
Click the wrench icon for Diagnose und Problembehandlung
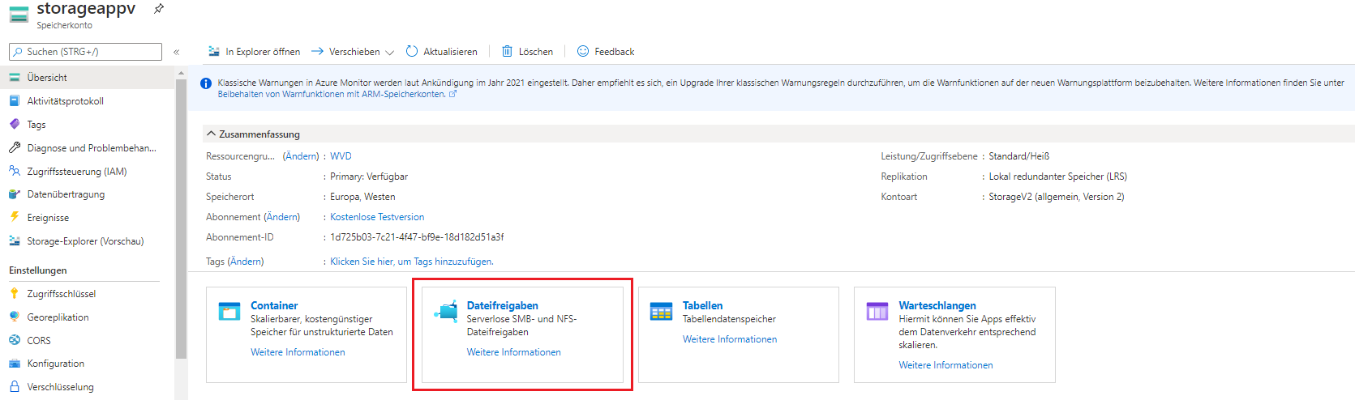click(x=15, y=148)
